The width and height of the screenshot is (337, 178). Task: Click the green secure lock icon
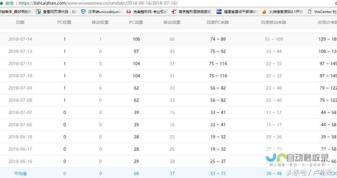(x=1, y=3)
